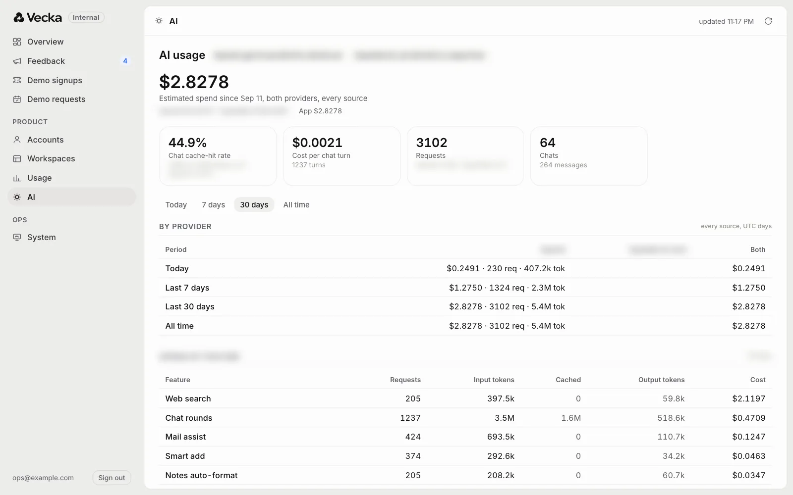Go to the Usage page

tap(72, 178)
